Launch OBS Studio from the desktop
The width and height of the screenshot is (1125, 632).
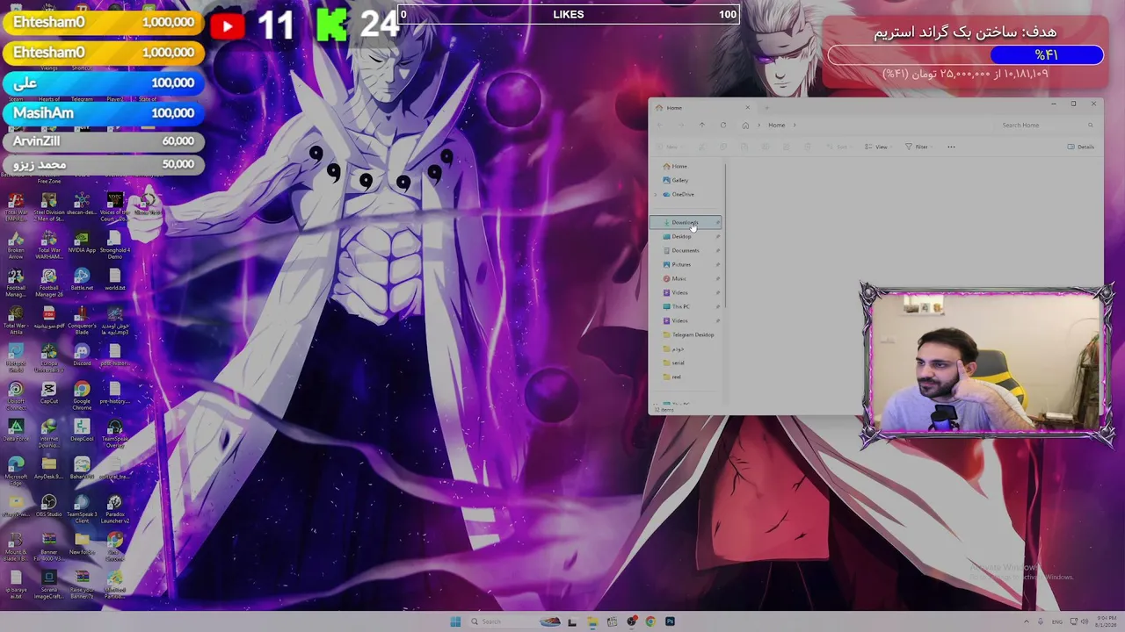tap(49, 506)
